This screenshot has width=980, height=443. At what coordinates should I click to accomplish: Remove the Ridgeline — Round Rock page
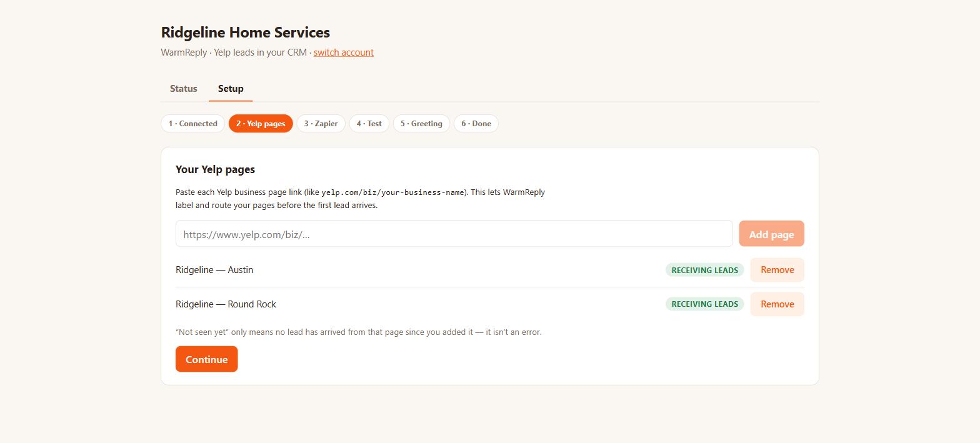(777, 304)
